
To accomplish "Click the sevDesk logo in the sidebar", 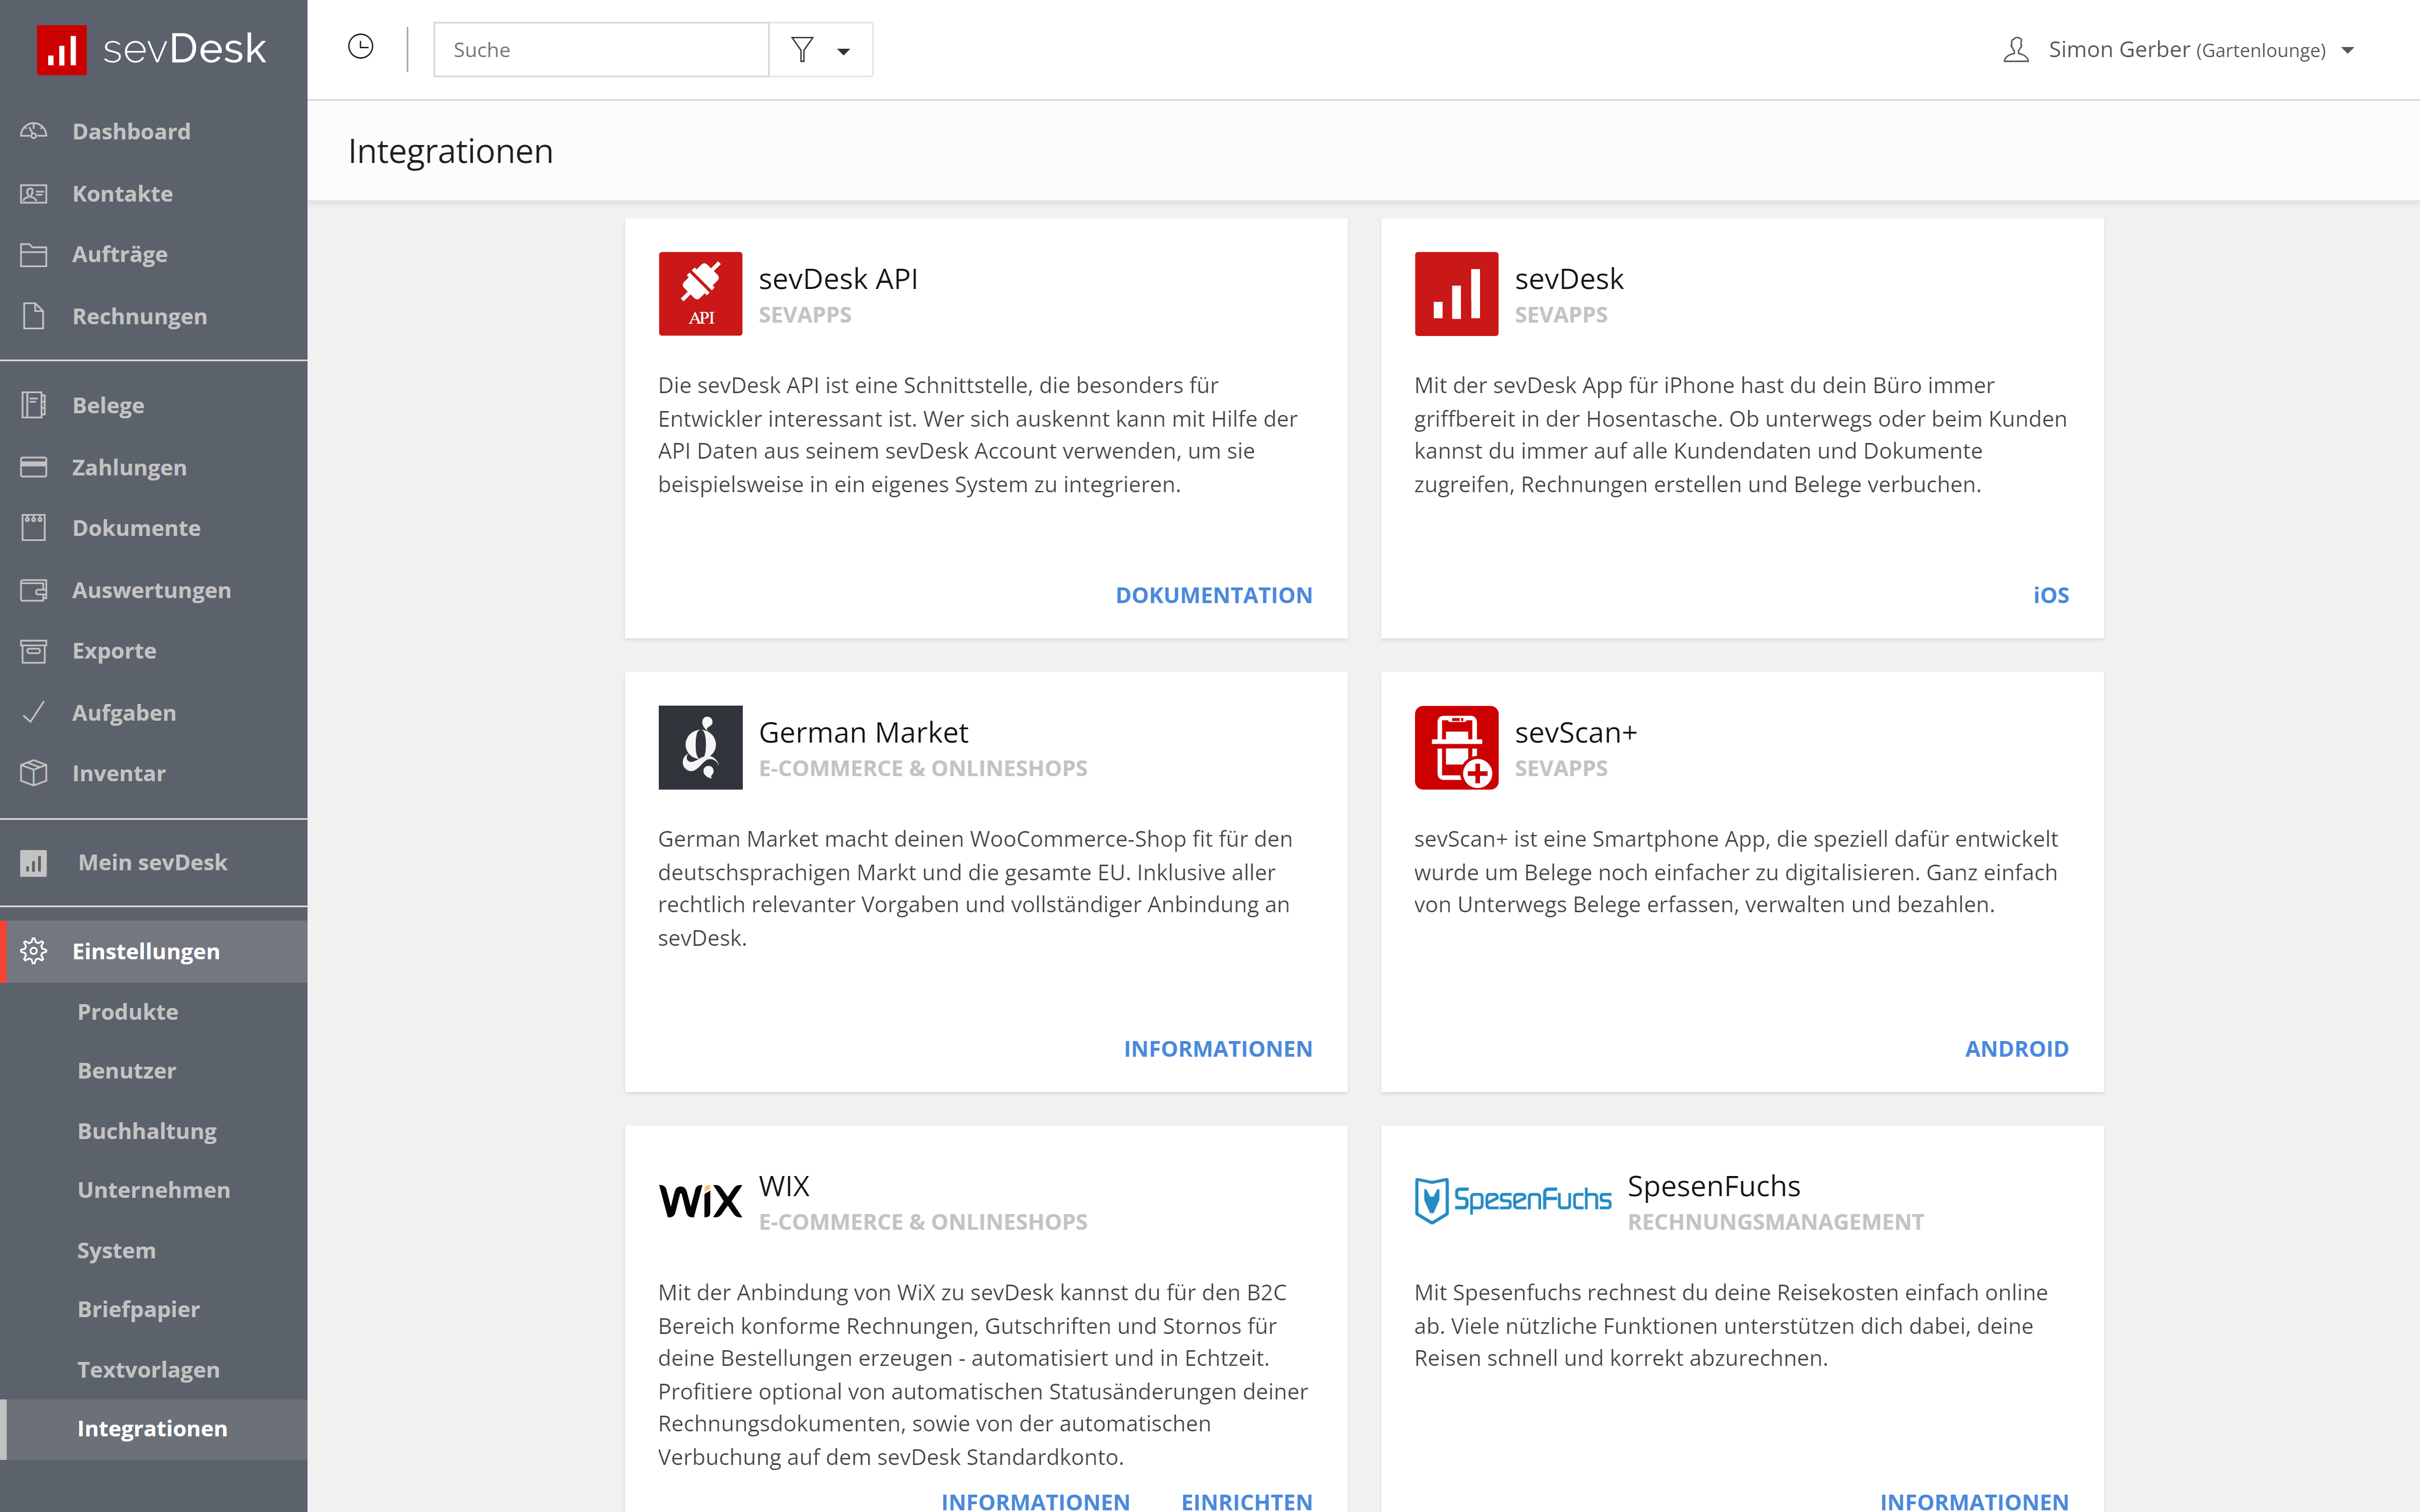I will pos(152,50).
